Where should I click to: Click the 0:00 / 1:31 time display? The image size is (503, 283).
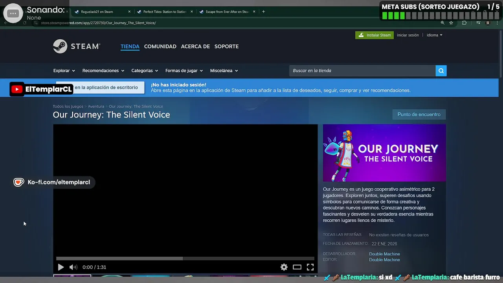tap(94, 267)
